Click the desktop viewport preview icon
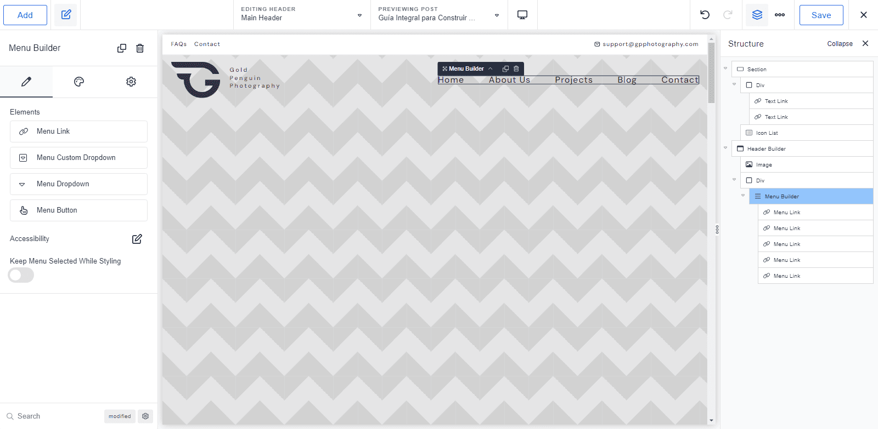This screenshot has height=429, width=878. click(522, 15)
